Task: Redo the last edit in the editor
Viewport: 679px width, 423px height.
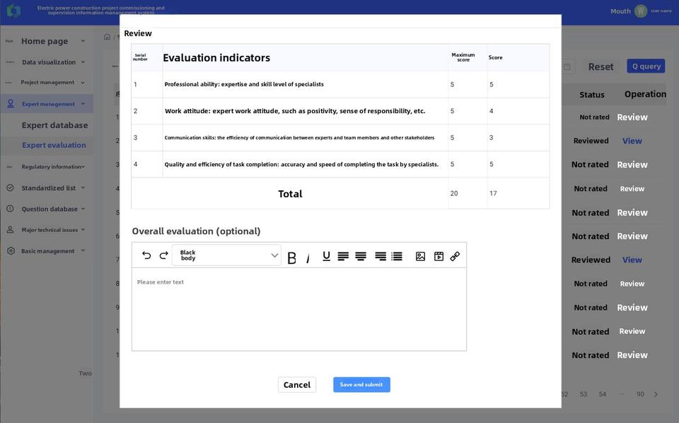Action: tap(163, 256)
